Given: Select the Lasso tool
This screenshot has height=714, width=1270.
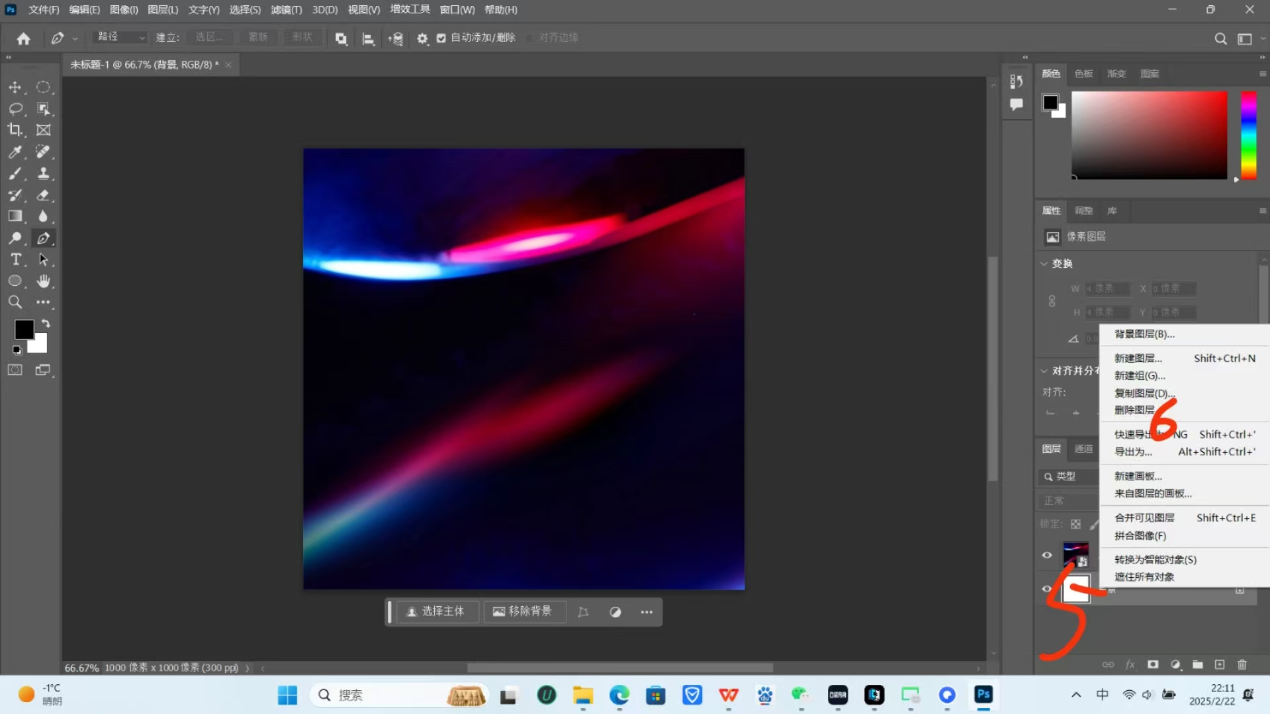Looking at the screenshot, I should click(x=15, y=109).
